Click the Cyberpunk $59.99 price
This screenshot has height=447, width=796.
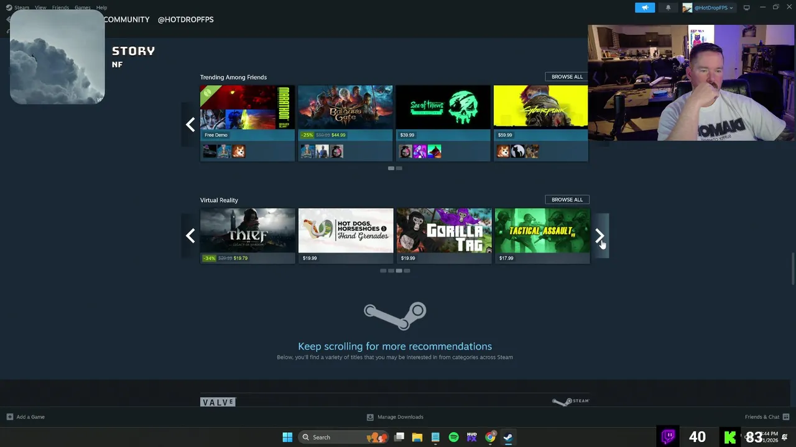click(x=505, y=135)
